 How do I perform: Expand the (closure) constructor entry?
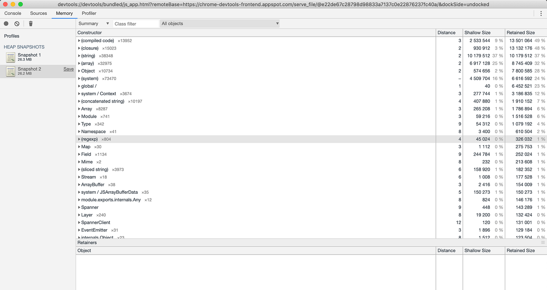79,48
